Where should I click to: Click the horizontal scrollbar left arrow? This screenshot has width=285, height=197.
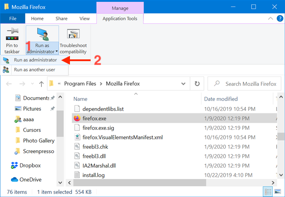click(69, 182)
